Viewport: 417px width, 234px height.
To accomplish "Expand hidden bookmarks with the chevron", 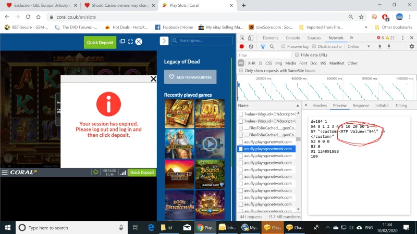I will pos(366,28).
